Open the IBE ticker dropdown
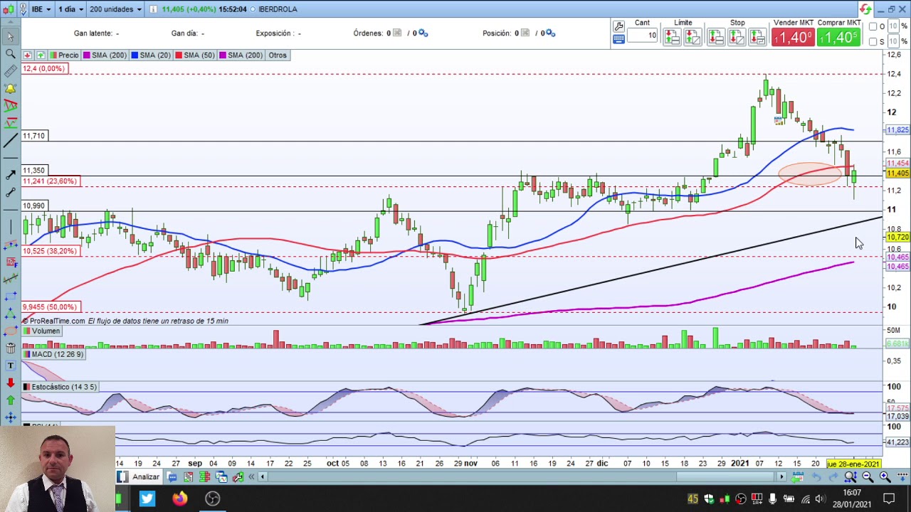 click(x=41, y=9)
